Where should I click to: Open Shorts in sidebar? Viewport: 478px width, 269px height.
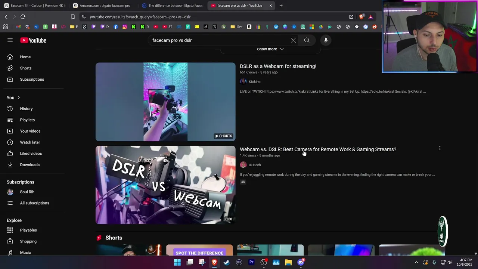coord(34,68)
